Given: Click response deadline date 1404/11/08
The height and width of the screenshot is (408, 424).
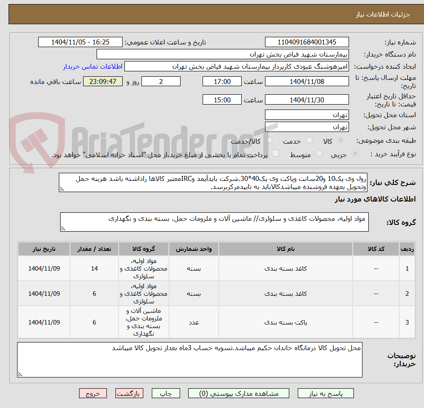Looking at the screenshot, I should click(307, 81).
